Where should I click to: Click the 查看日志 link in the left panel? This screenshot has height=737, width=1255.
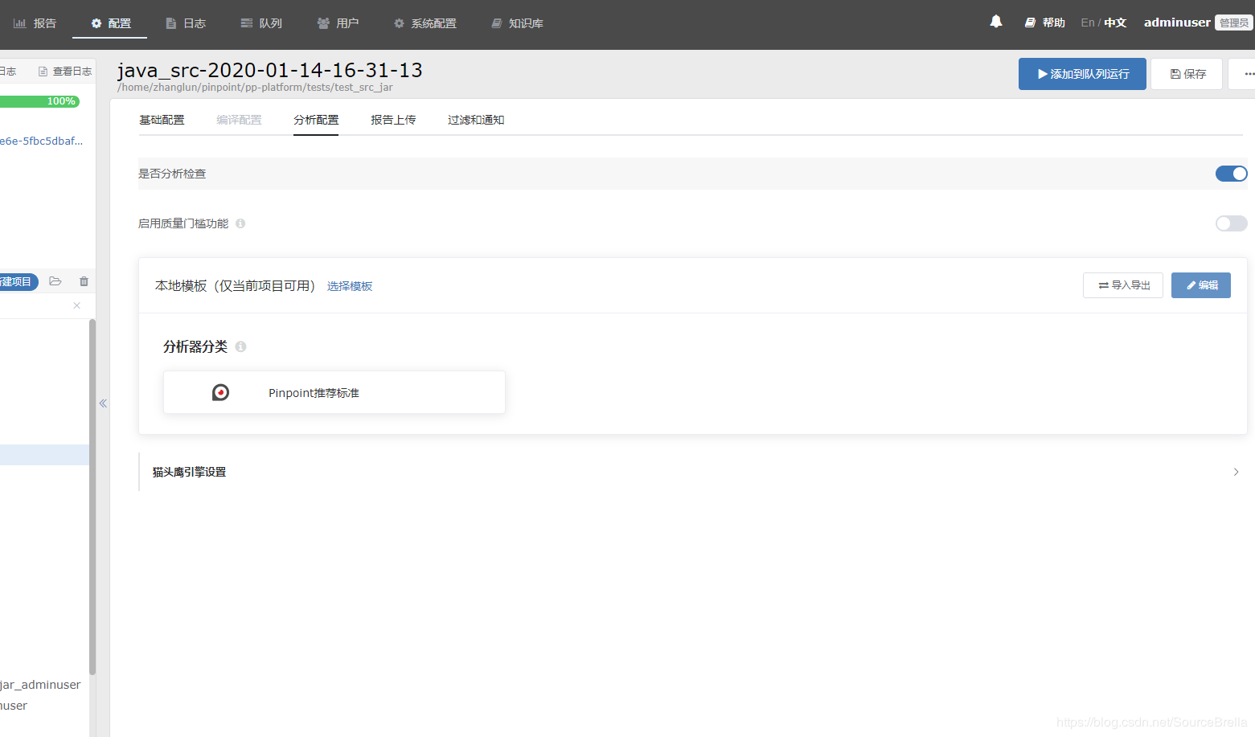tap(65, 72)
